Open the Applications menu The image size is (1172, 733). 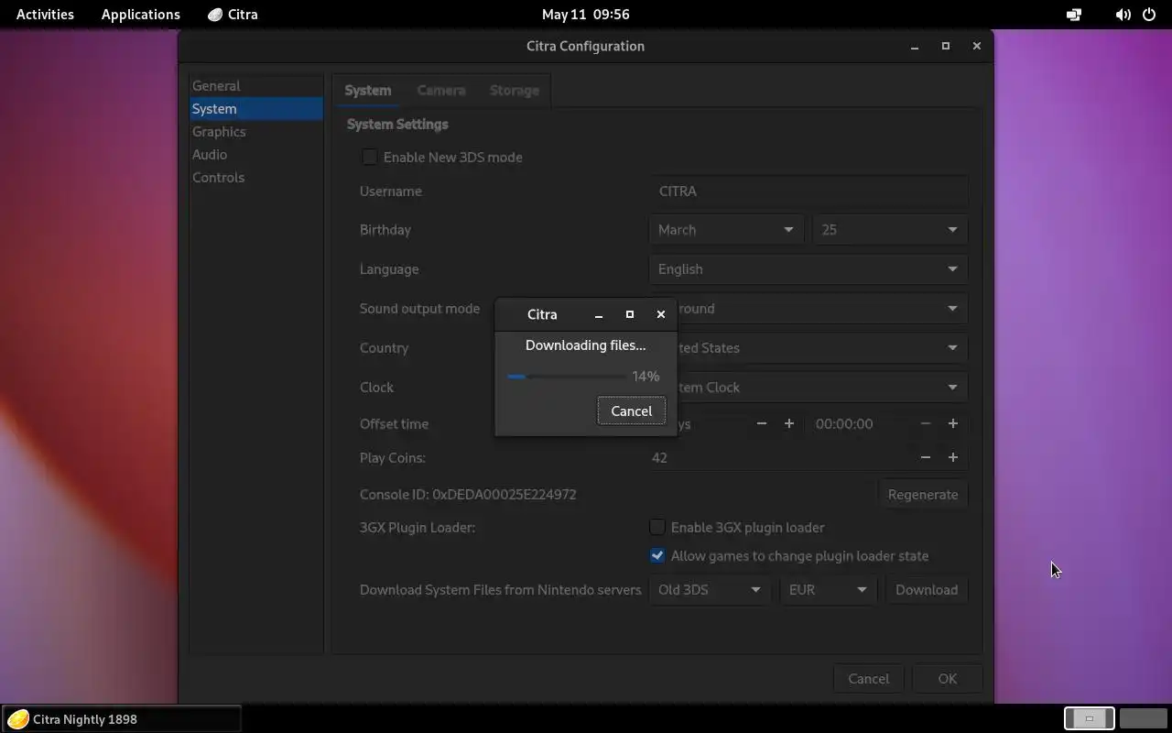(140, 15)
